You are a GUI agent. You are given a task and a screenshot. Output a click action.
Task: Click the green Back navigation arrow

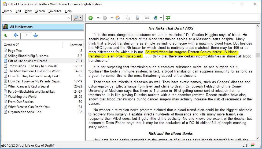91,18
